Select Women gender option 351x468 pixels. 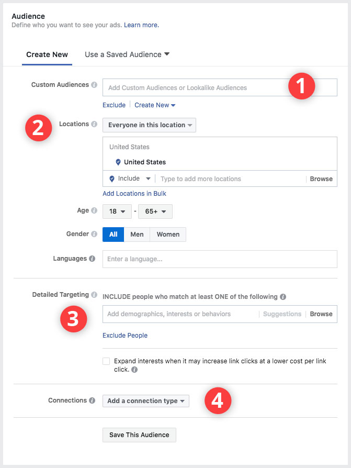coord(168,235)
